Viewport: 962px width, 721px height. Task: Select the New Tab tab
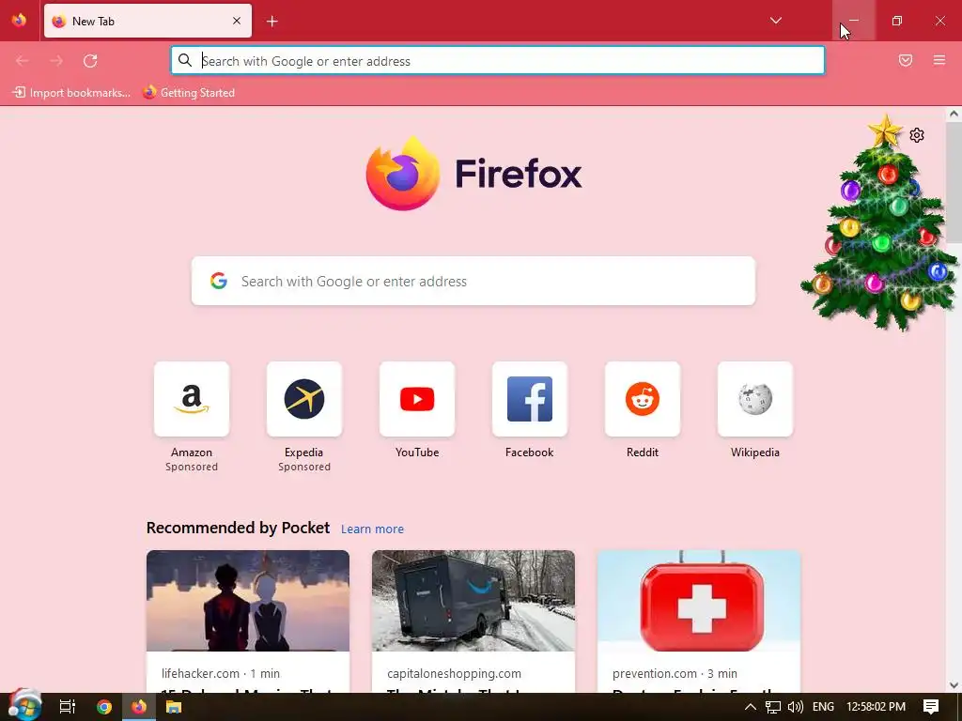click(x=147, y=21)
